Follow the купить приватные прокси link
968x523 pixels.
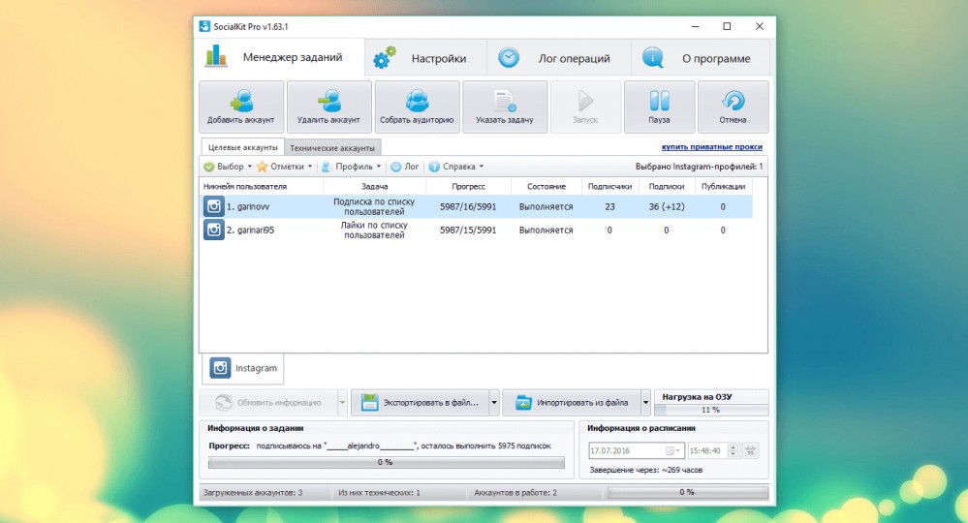(x=712, y=147)
